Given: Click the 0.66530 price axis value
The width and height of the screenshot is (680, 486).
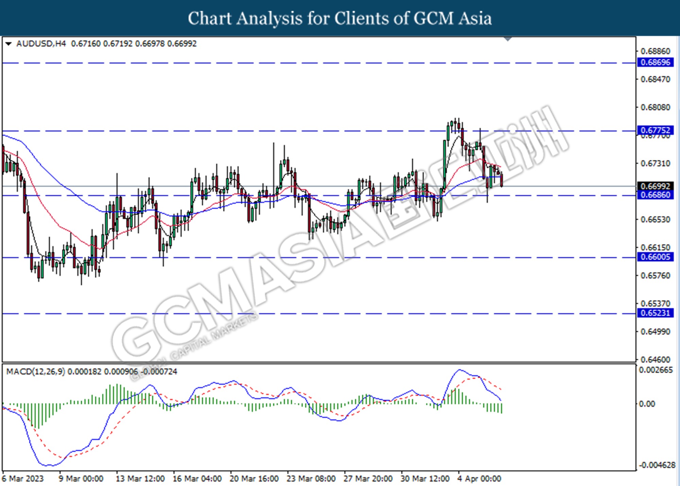Looking at the screenshot, I should pos(655,219).
